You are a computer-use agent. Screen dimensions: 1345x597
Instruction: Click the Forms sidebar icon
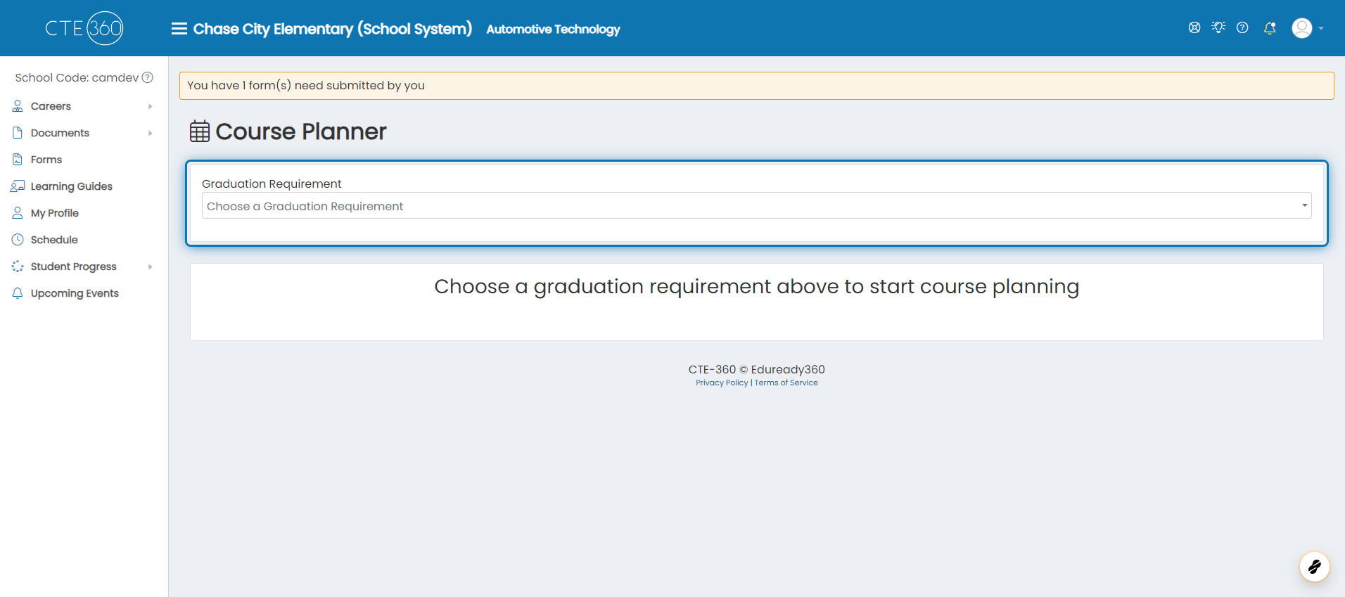18,160
